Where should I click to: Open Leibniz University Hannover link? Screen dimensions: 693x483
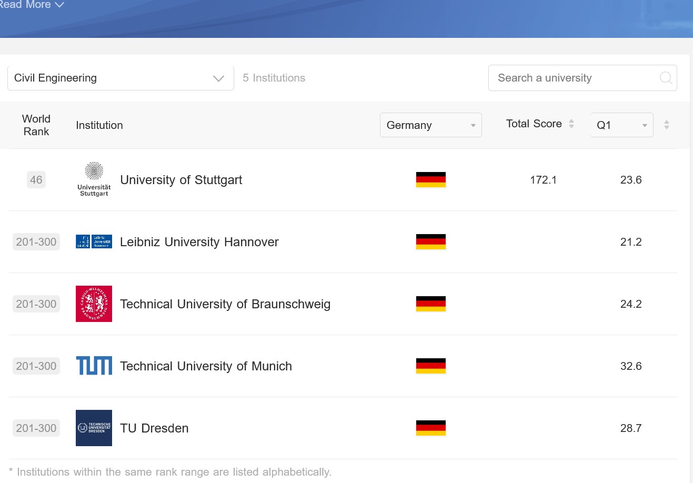(x=199, y=242)
